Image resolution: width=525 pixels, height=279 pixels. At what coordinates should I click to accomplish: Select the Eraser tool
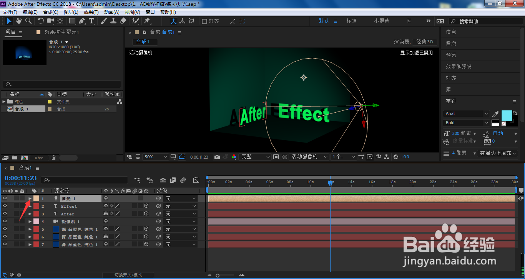(123, 21)
